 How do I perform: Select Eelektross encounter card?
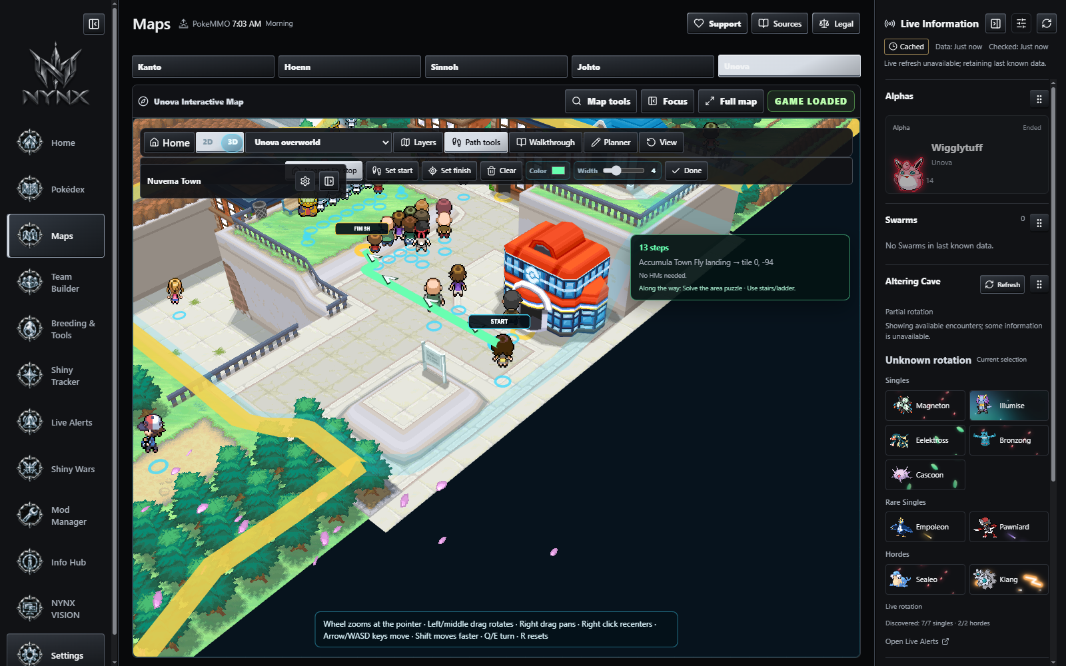[x=925, y=440]
